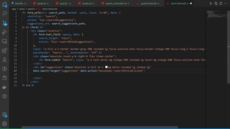The width and height of the screenshot is (230, 129).
Task: Open the hexagon extension icon view above Accounts
Action: [4, 96]
